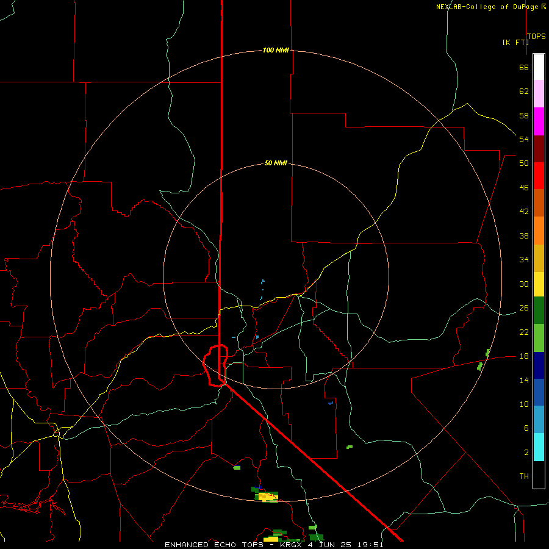Click the dark green 26 kft legend swatch
Image resolution: width=549 pixels, height=549 pixels.
(x=539, y=310)
